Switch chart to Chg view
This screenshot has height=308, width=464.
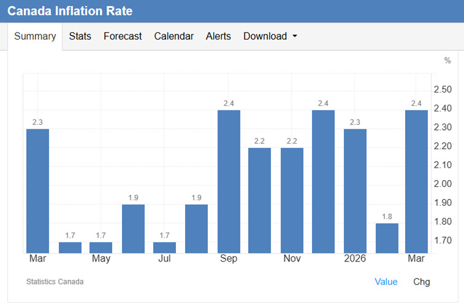tap(421, 282)
